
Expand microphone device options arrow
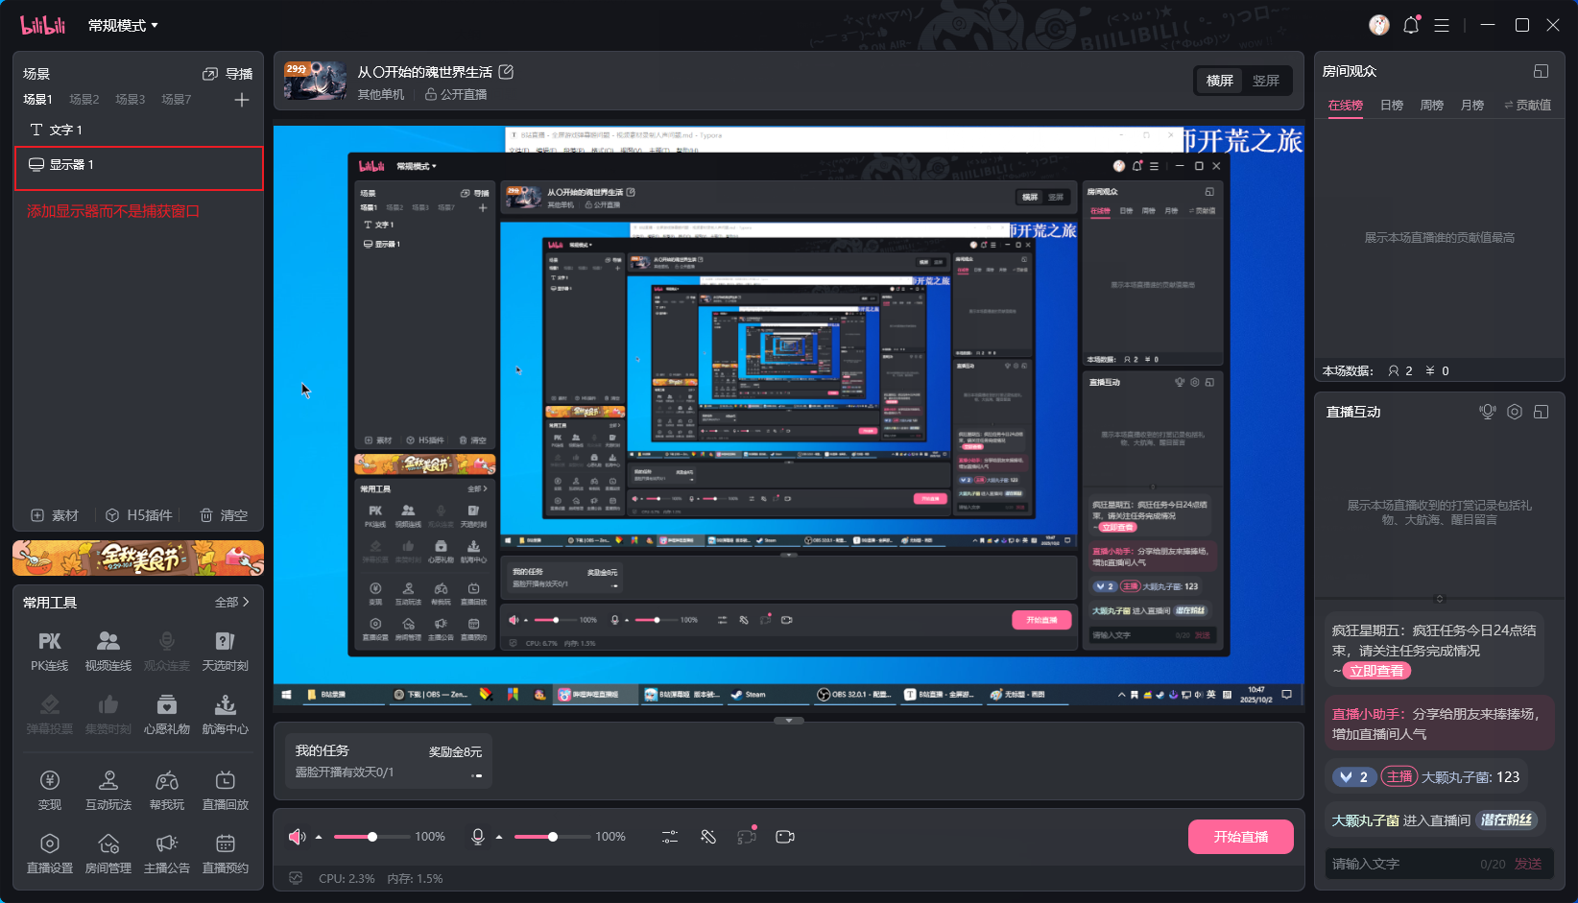tap(499, 837)
